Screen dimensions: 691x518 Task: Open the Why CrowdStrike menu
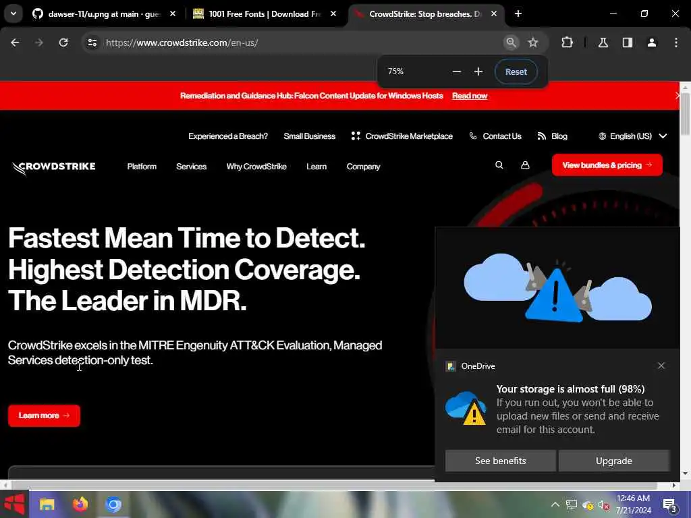pyautogui.click(x=256, y=167)
